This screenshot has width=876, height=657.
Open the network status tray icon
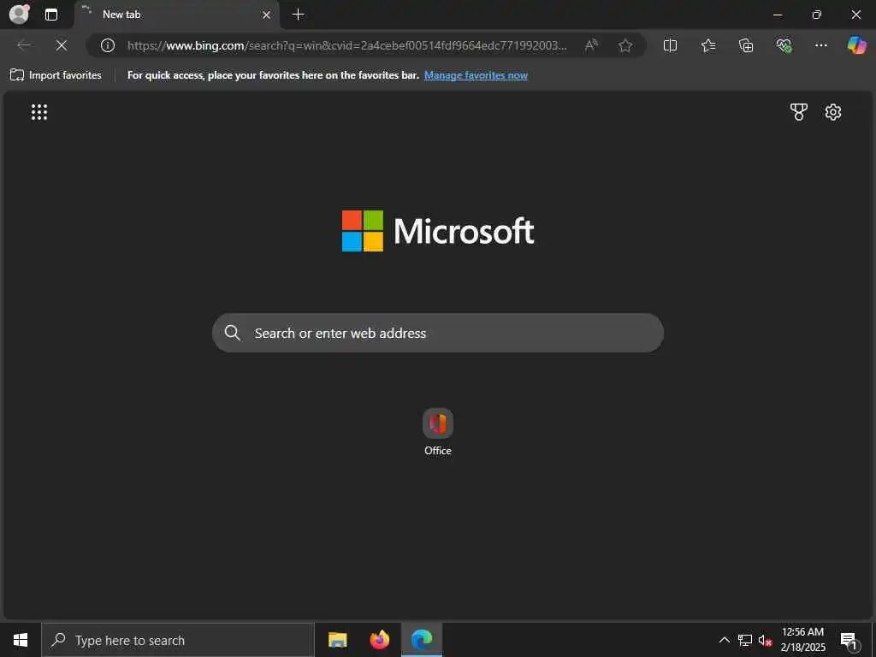(x=745, y=640)
